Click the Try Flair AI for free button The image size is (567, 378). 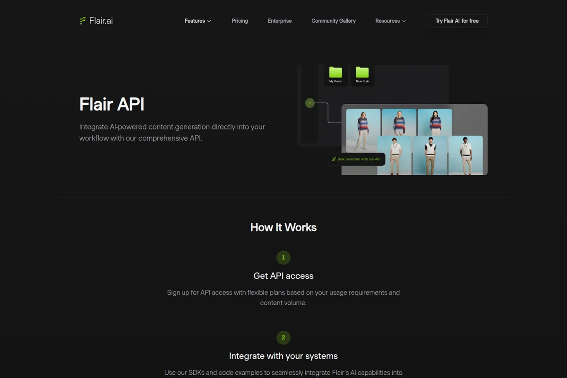pos(456,21)
